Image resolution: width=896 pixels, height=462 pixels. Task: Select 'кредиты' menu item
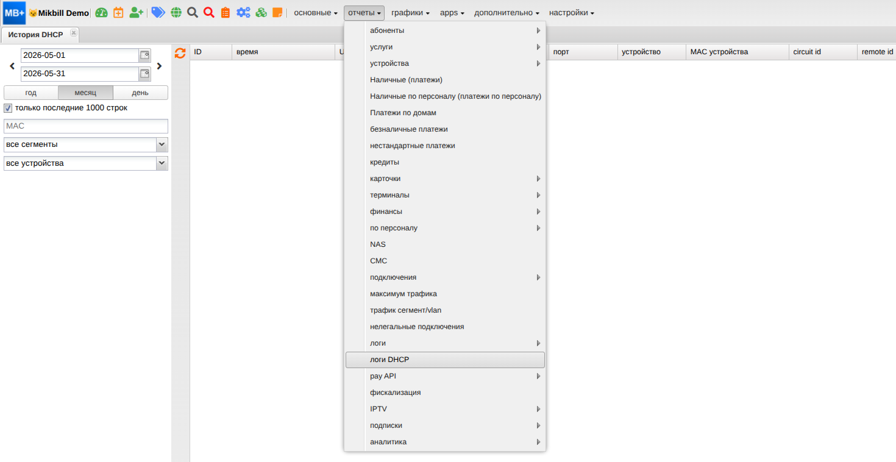click(445, 162)
